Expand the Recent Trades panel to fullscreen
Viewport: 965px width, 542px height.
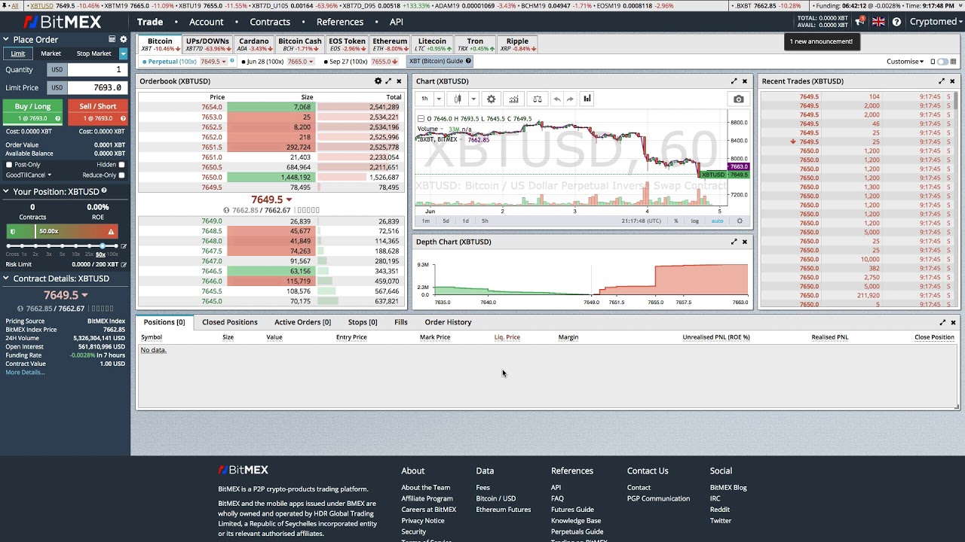point(942,81)
